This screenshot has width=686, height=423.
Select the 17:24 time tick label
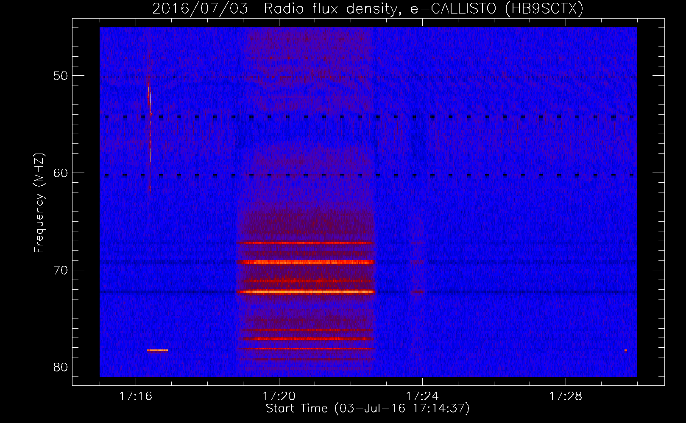pos(422,396)
